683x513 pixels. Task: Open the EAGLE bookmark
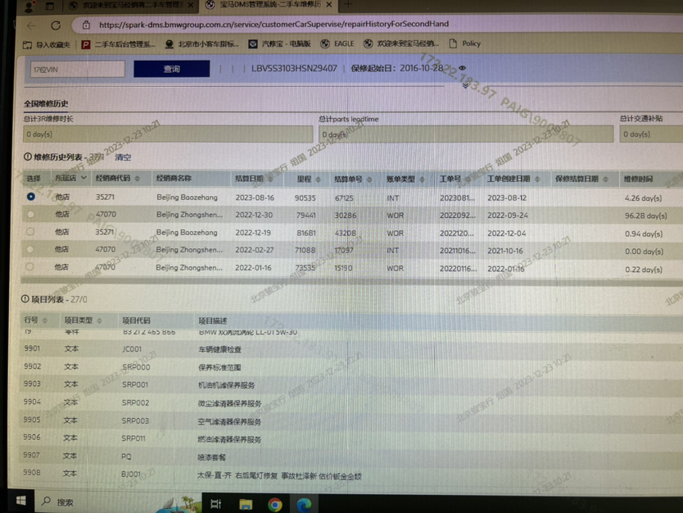337,43
